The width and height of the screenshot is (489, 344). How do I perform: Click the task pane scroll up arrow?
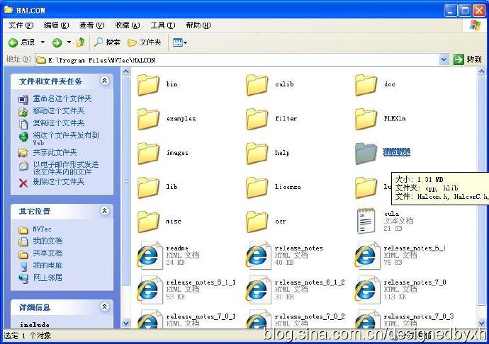click(125, 72)
